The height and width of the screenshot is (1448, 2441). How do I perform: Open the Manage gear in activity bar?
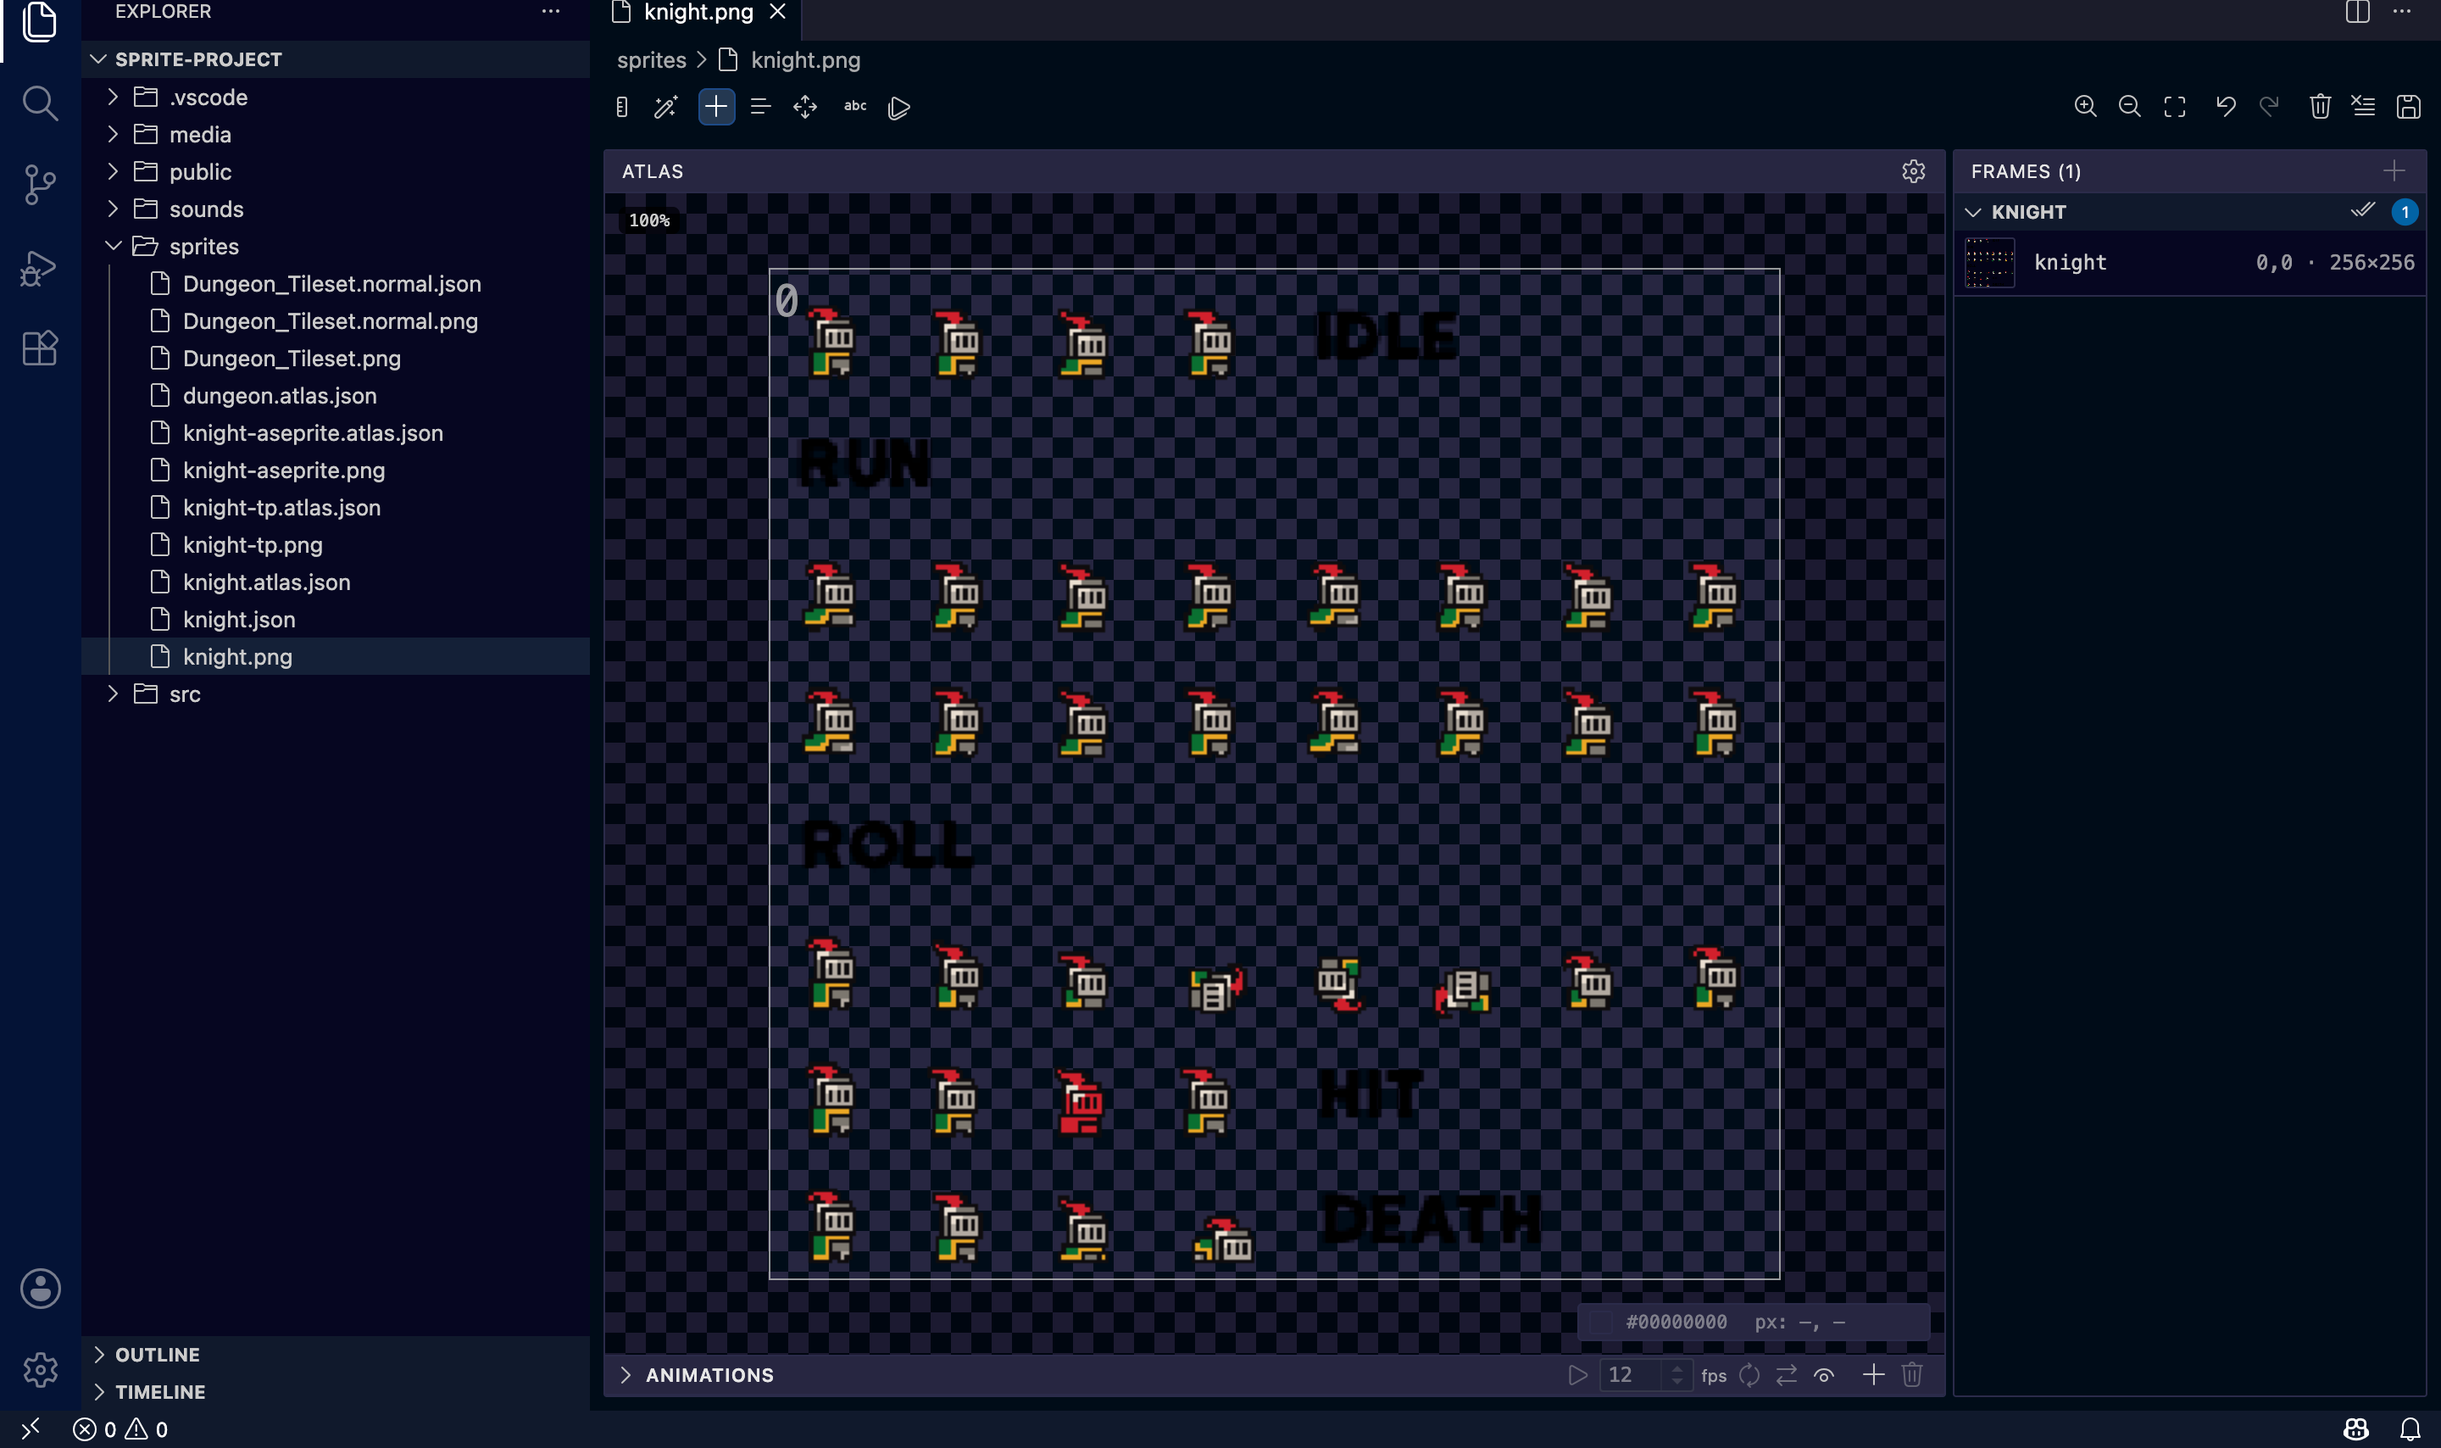coord(40,1370)
